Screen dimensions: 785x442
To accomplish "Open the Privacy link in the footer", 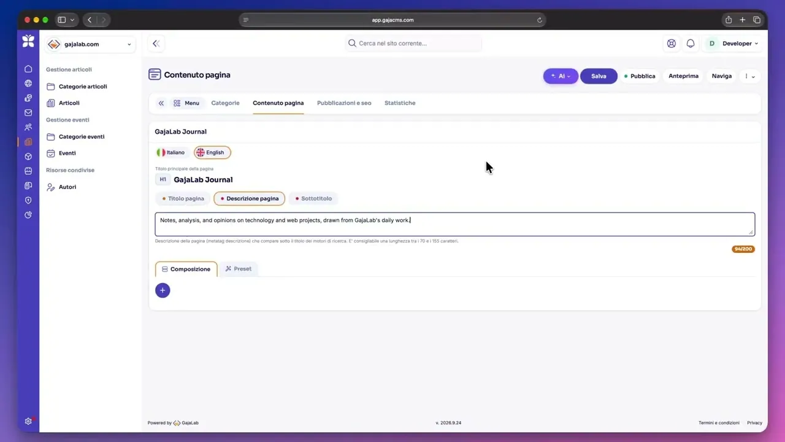I will [x=754, y=423].
